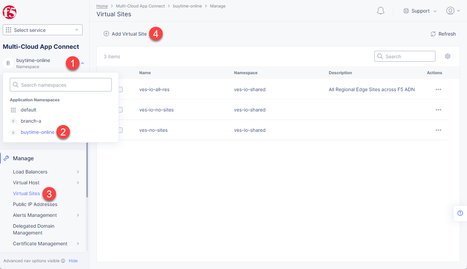Click the Manage section header
467x269 pixels.
pyautogui.click(x=23, y=158)
